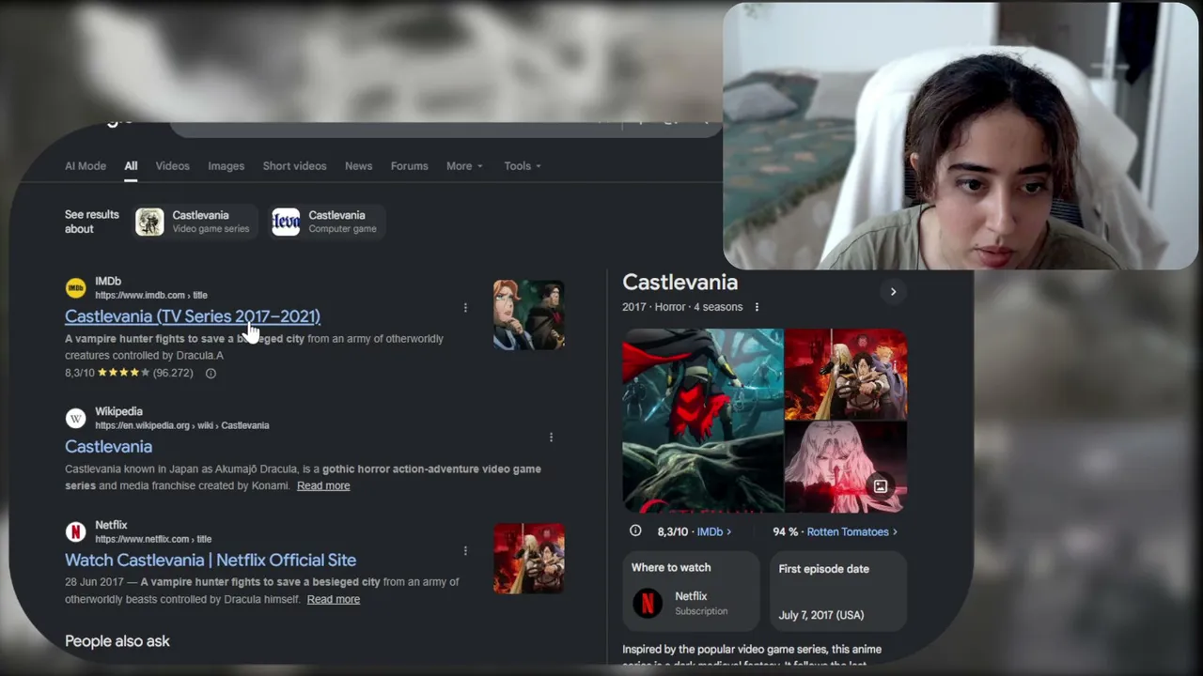
Task: Open options menu for the IMDb result
Action: 465,308
